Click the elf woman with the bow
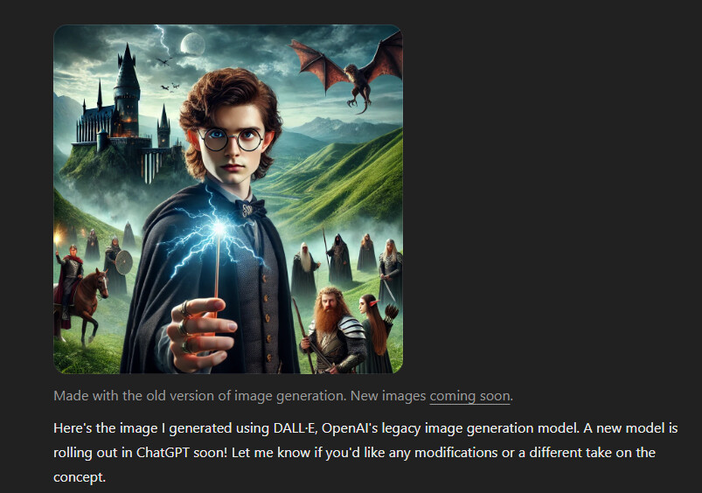Image resolution: width=702 pixels, height=493 pixels. (375, 332)
